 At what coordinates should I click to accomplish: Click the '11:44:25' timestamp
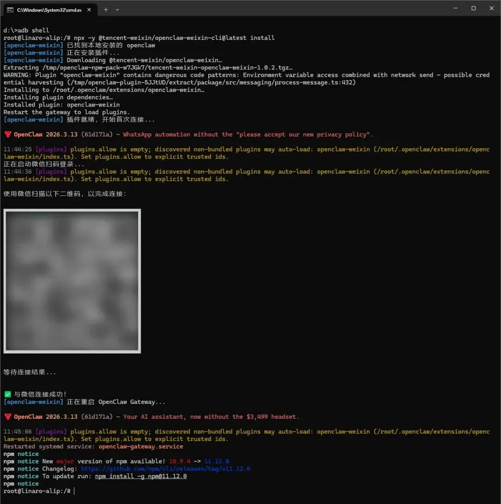[x=18, y=149]
